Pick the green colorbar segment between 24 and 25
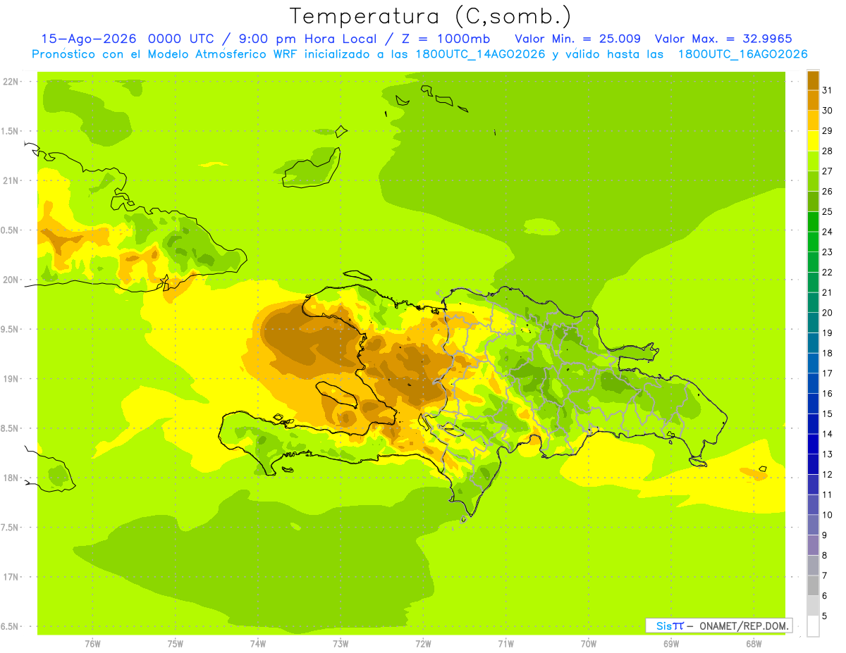The height and width of the screenshot is (653, 846). click(x=813, y=222)
